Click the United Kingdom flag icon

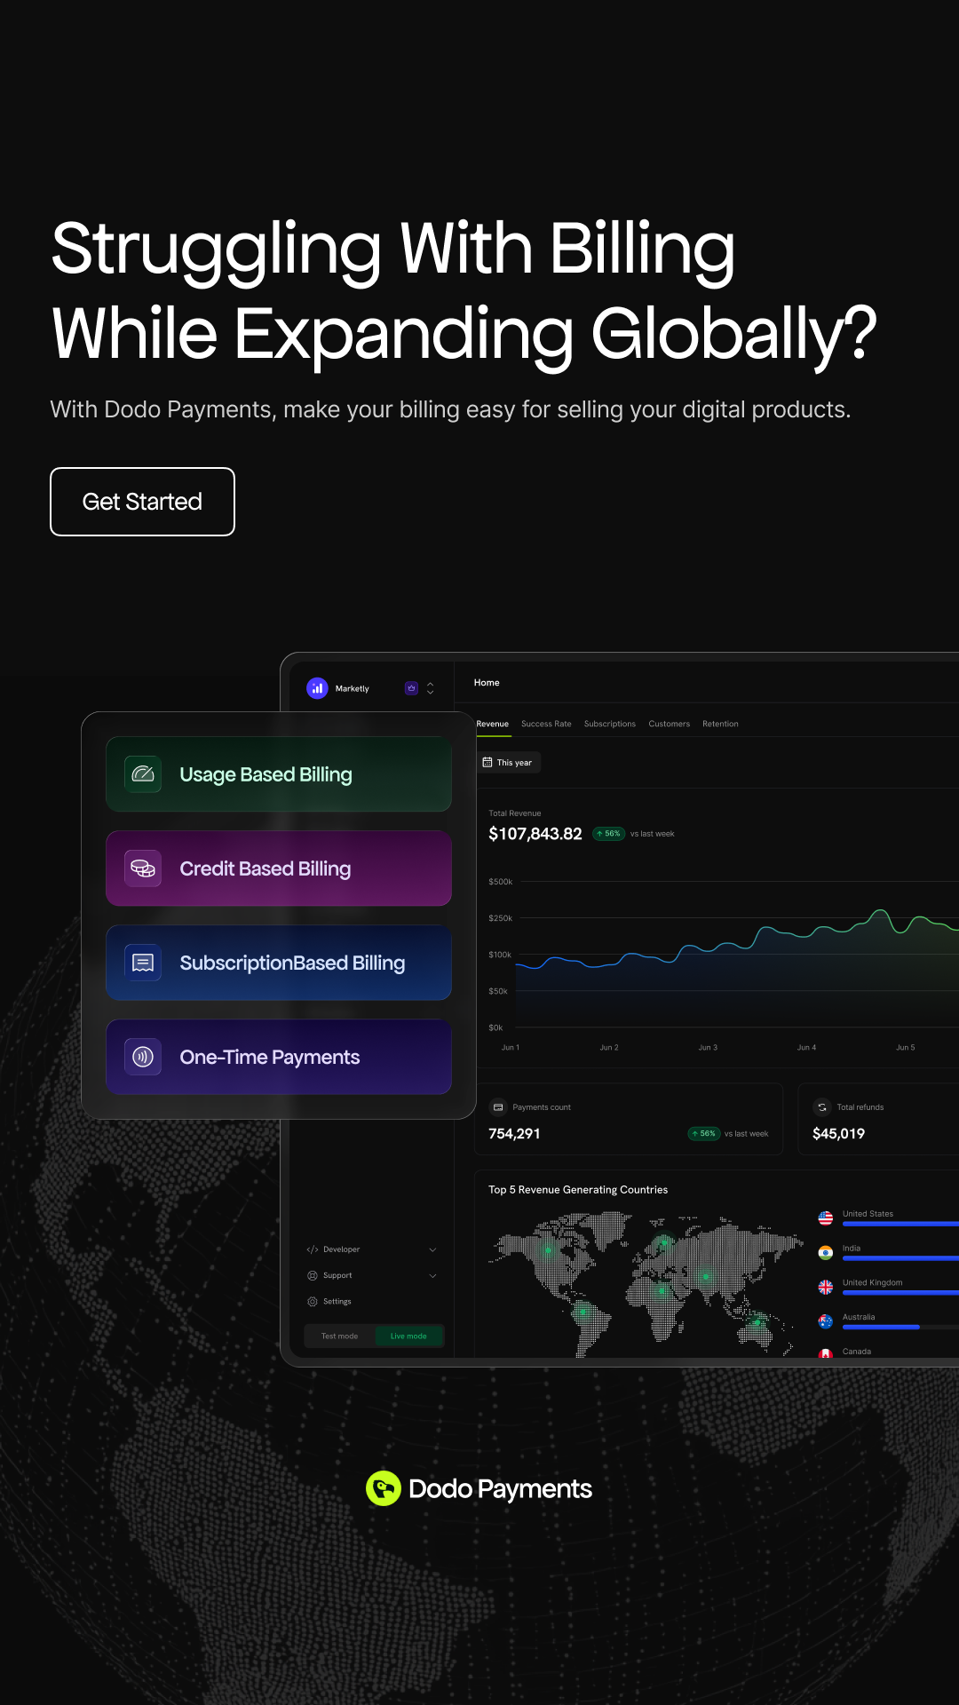pos(826,1287)
